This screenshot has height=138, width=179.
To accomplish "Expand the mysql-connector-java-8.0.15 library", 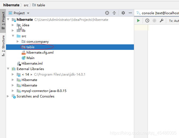I will 13,91.
